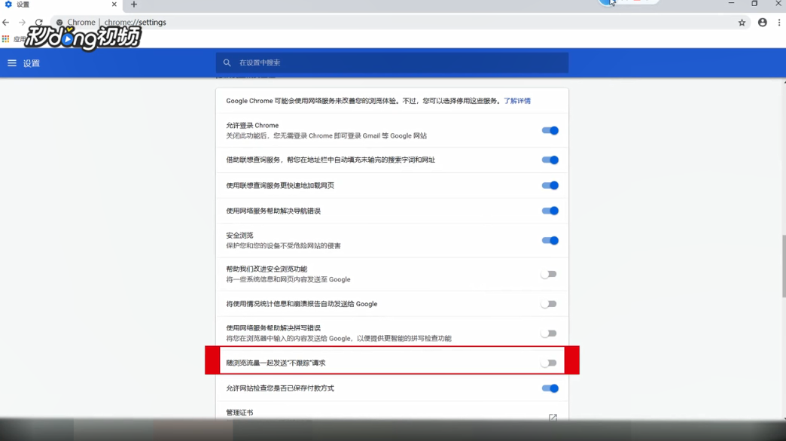This screenshot has height=441, width=786.
Task: Toggle 安全浏览 protection off
Action: [550, 241]
